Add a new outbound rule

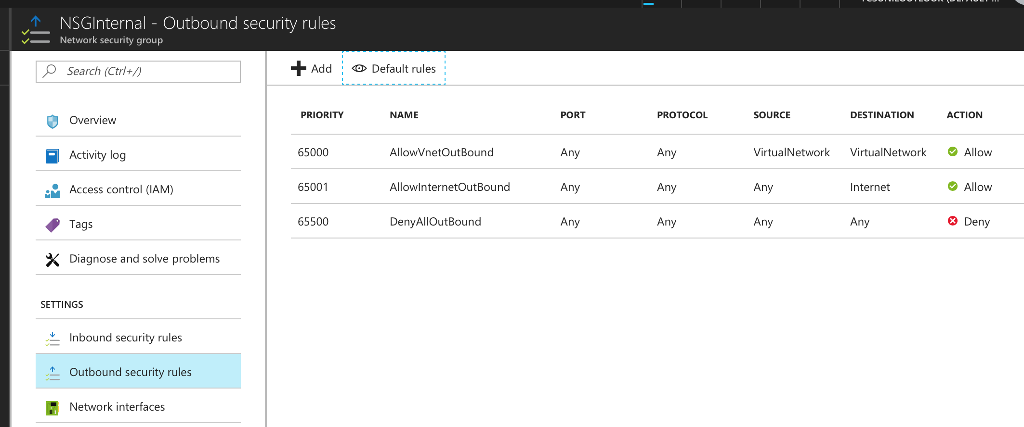pyautogui.click(x=312, y=68)
